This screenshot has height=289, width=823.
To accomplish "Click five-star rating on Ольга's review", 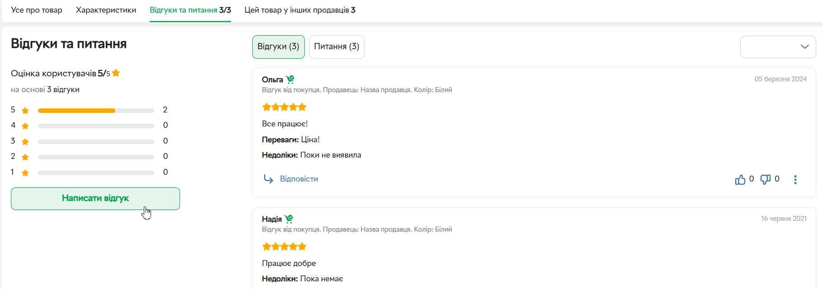I will pyautogui.click(x=284, y=107).
